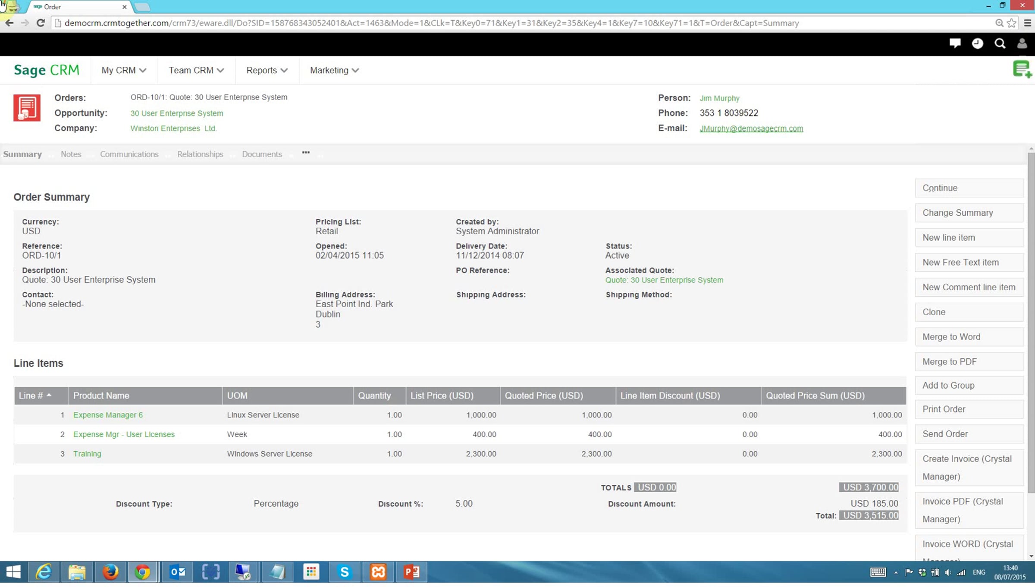Click the JMurphy@demosagecrm.com email link
This screenshot has width=1035, height=587.
(x=751, y=128)
